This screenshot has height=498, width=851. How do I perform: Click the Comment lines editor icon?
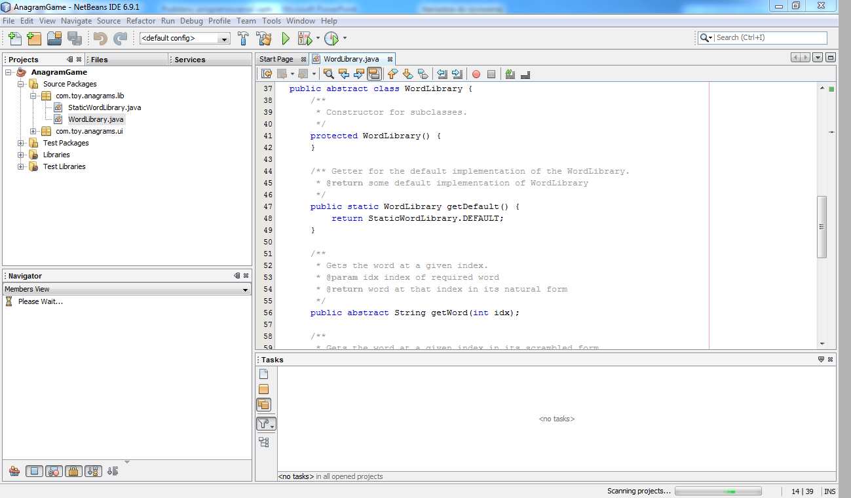tap(510, 74)
